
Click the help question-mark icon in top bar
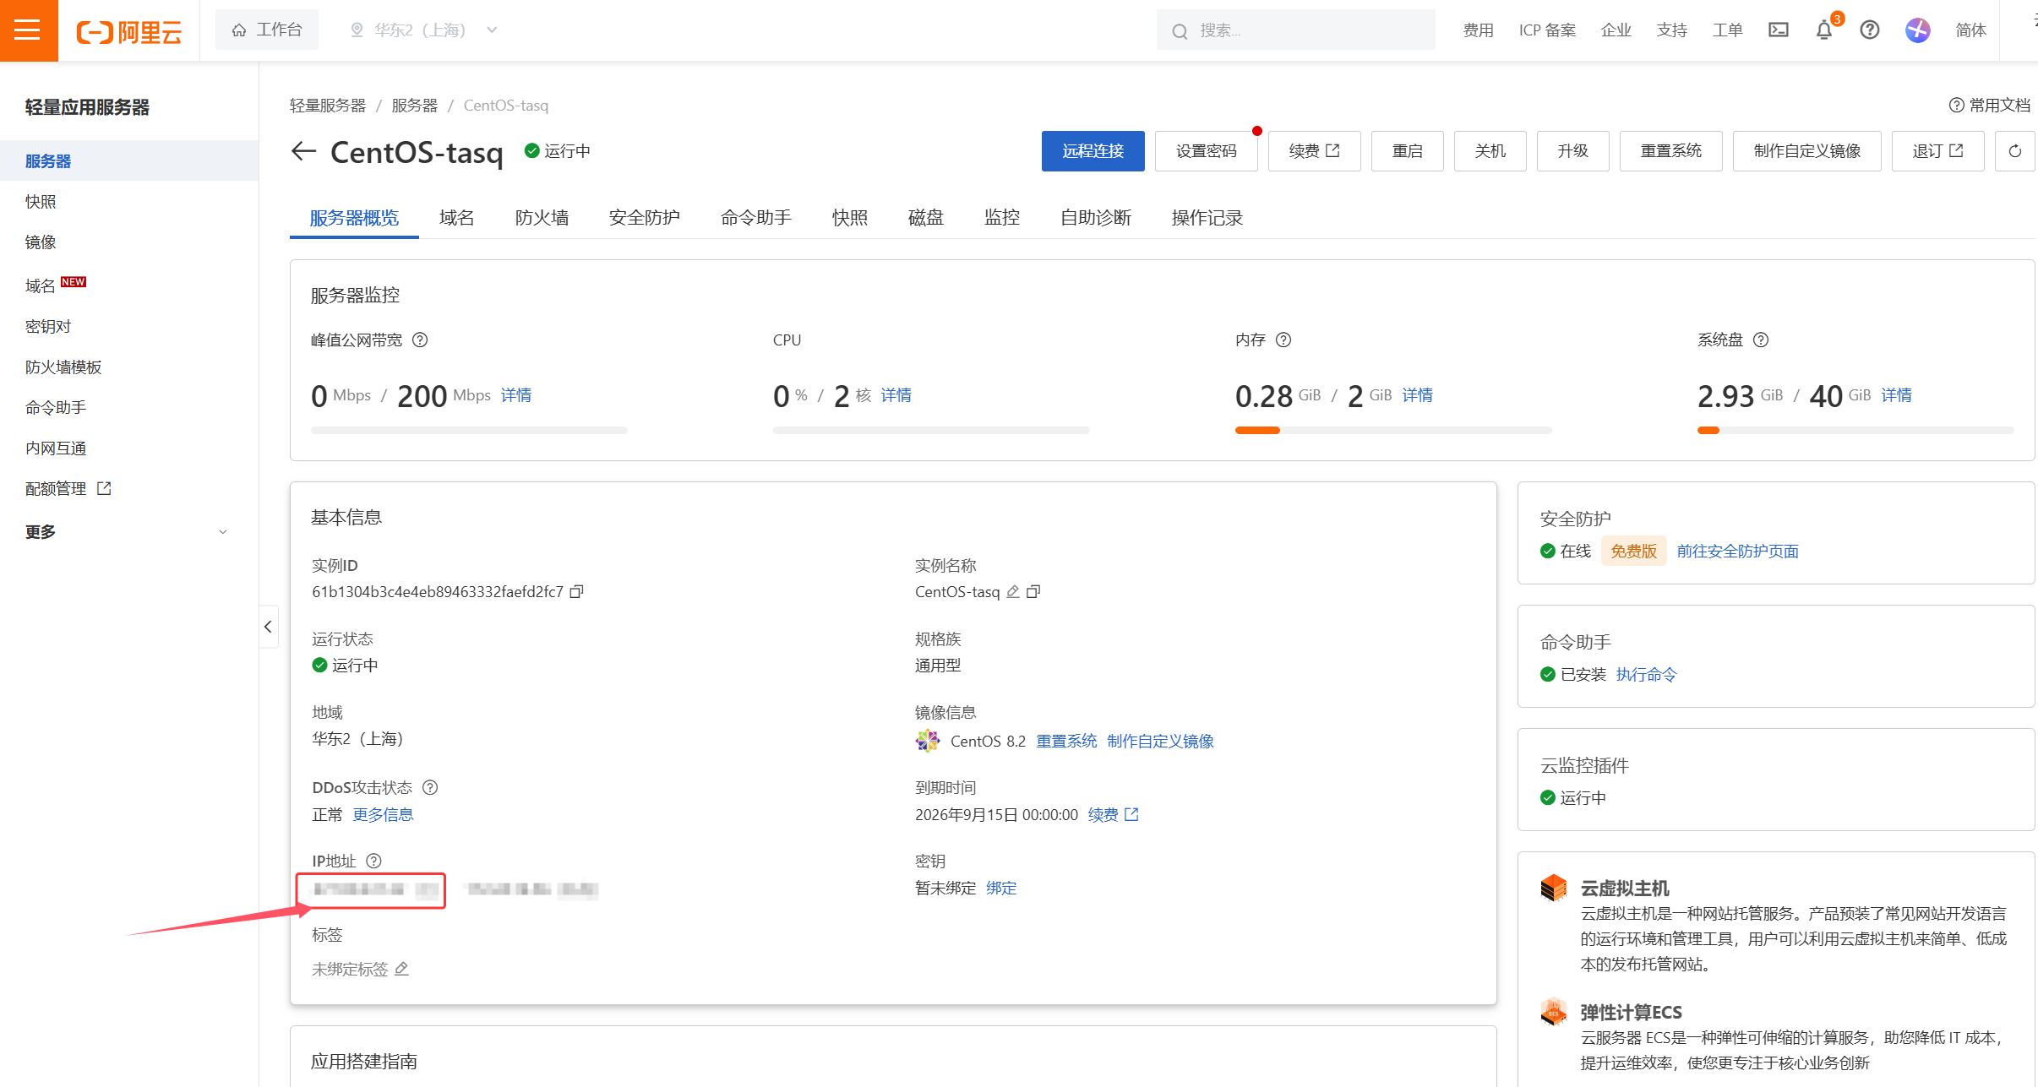click(1869, 30)
